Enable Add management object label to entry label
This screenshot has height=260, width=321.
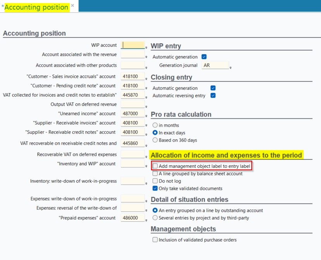(155, 166)
